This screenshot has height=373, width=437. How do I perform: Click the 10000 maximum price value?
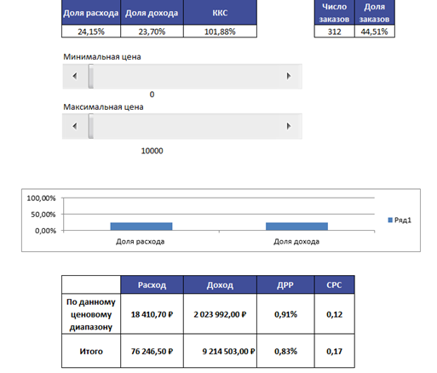click(152, 151)
